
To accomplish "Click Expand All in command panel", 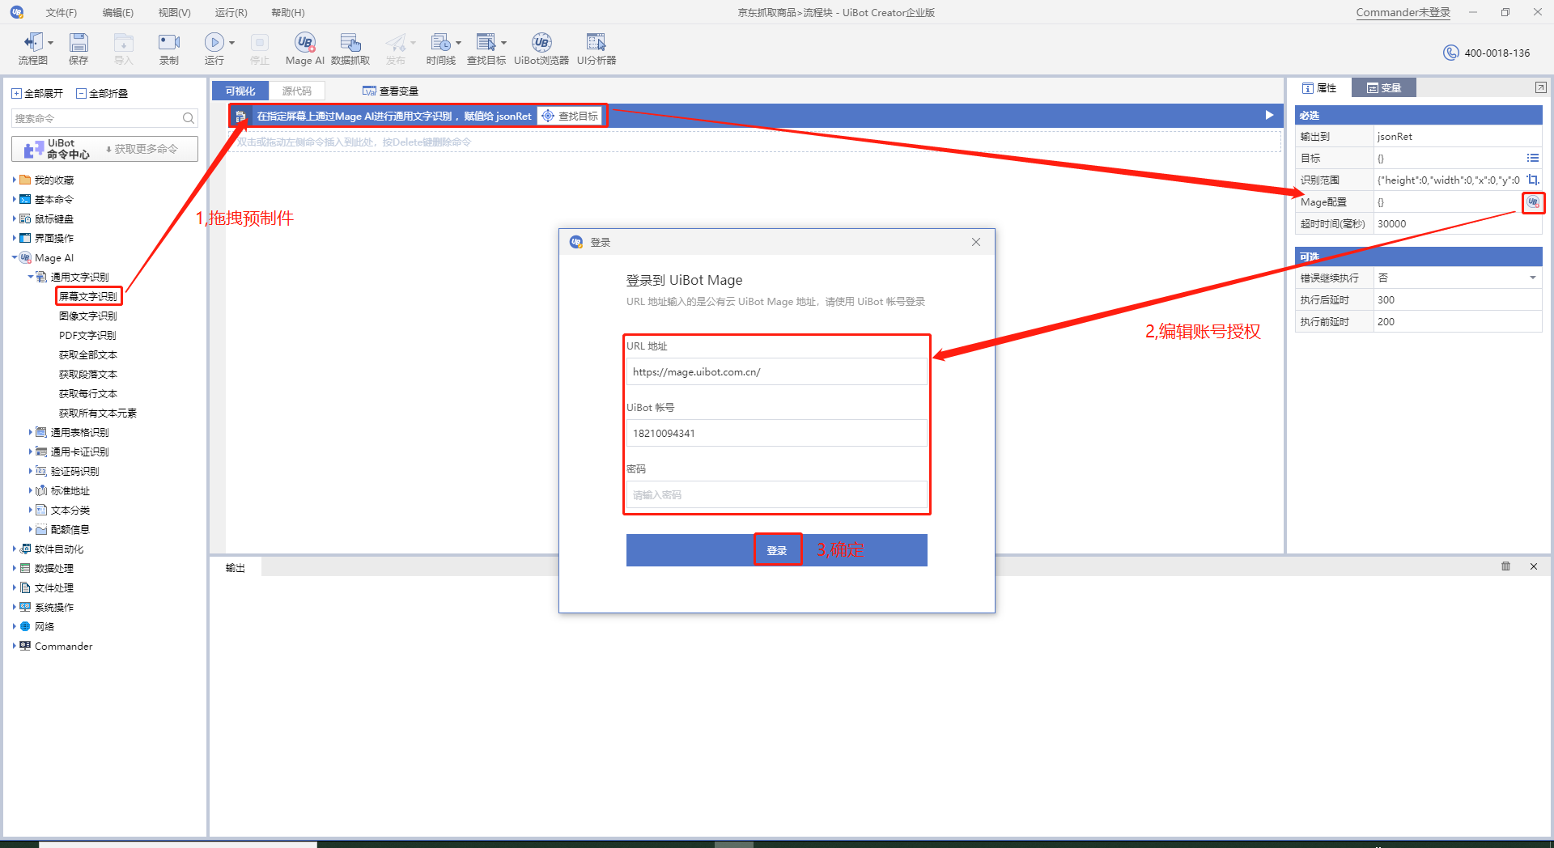I will coord(37,94).
